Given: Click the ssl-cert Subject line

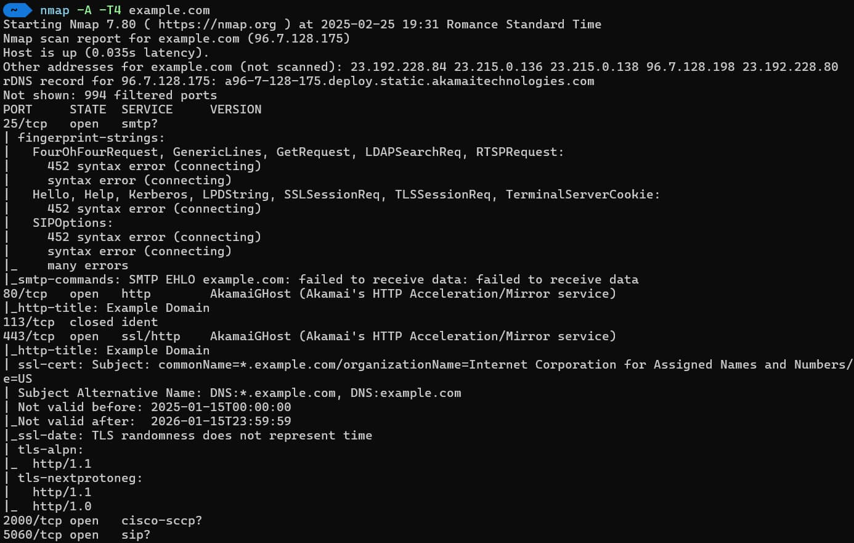Looking at the screenshot, I should tap(428, 364).
